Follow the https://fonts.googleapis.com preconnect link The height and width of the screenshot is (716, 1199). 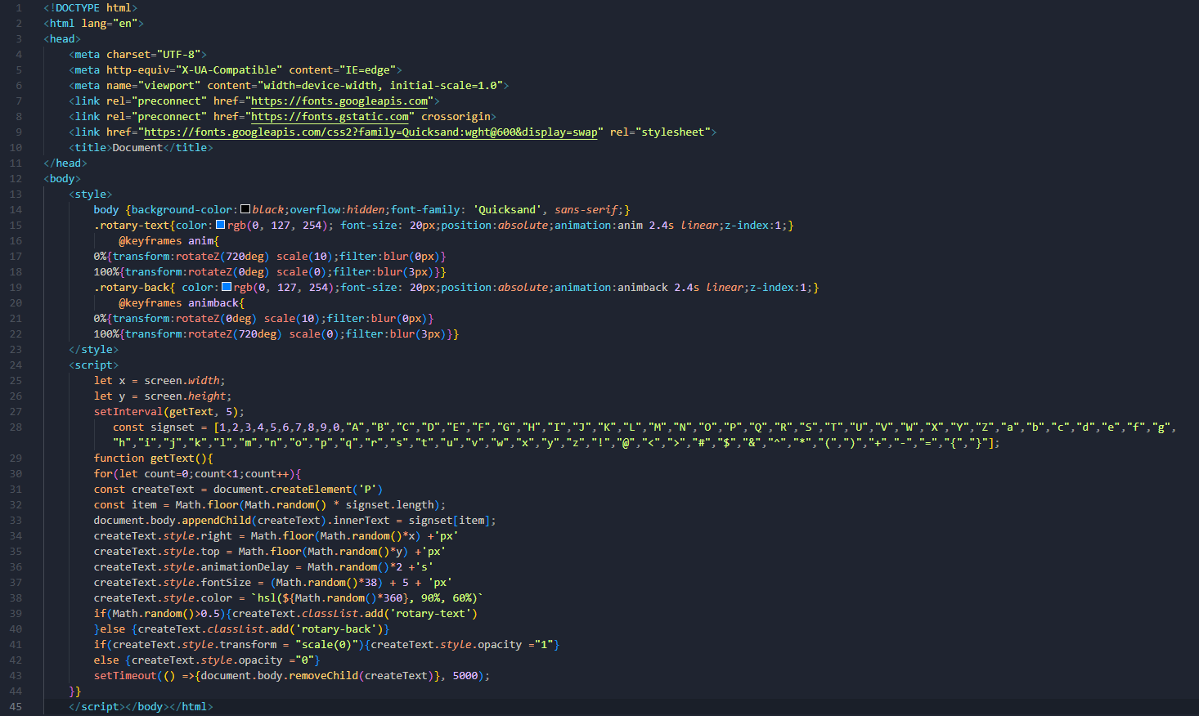pos(339,101)
